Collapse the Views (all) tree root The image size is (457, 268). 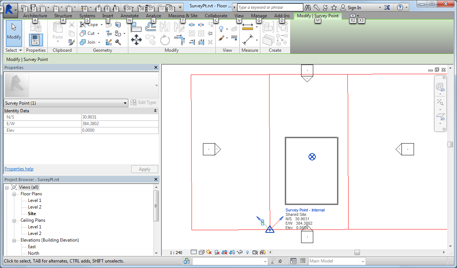pos(7,187)
